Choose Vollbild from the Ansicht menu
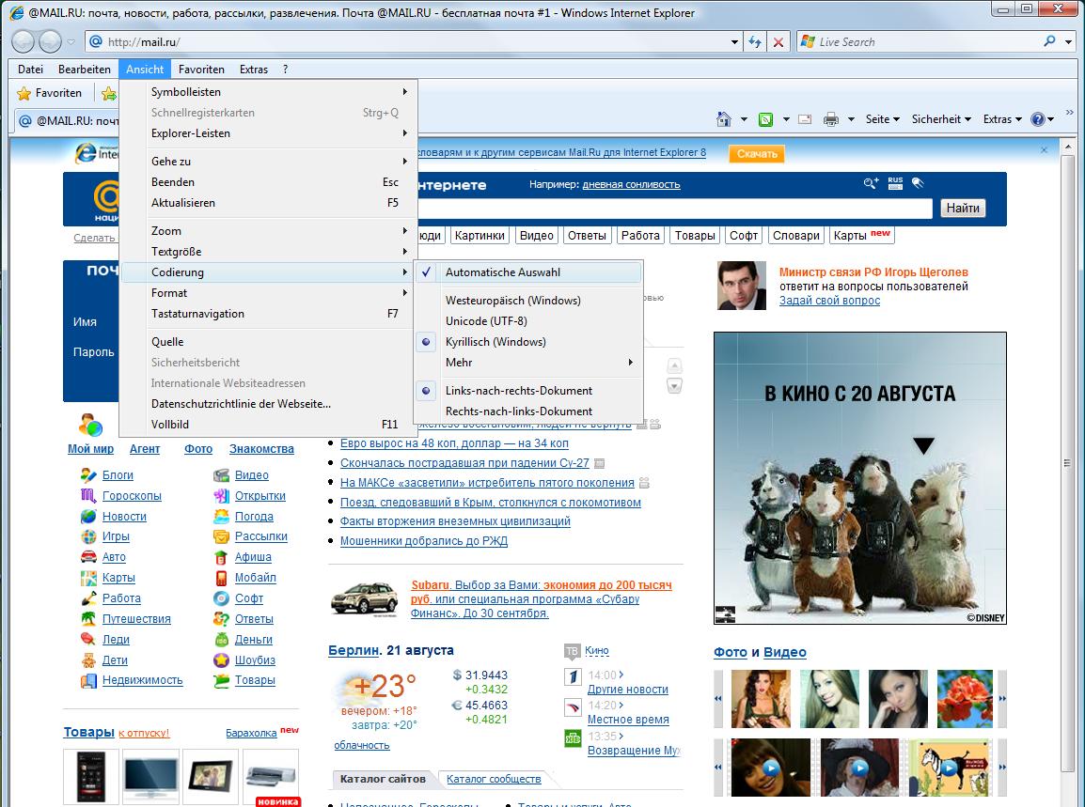This screenshot has height=807, width=1085. tap(269, 425)
